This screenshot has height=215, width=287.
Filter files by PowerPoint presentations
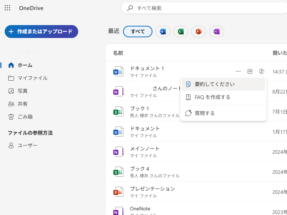198,32
